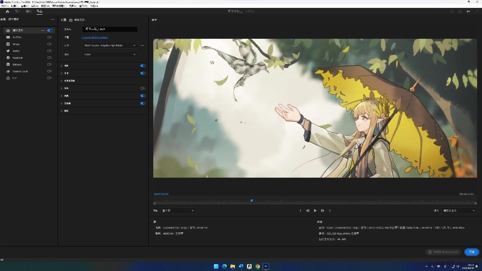This screenshot has width=482, height=271.
Task: Open Microsoft Edge from taskbar
Action: (x=224, y=266)
